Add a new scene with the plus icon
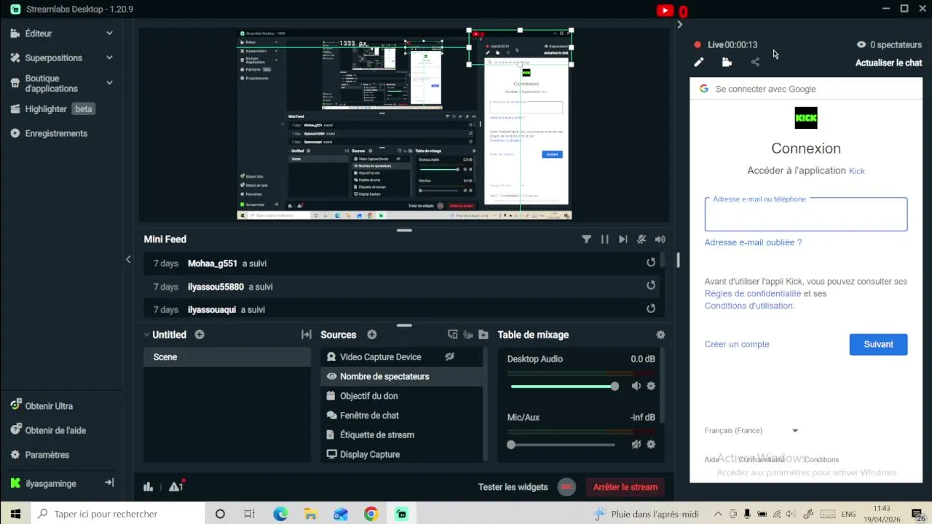 [x=200, y=335]
